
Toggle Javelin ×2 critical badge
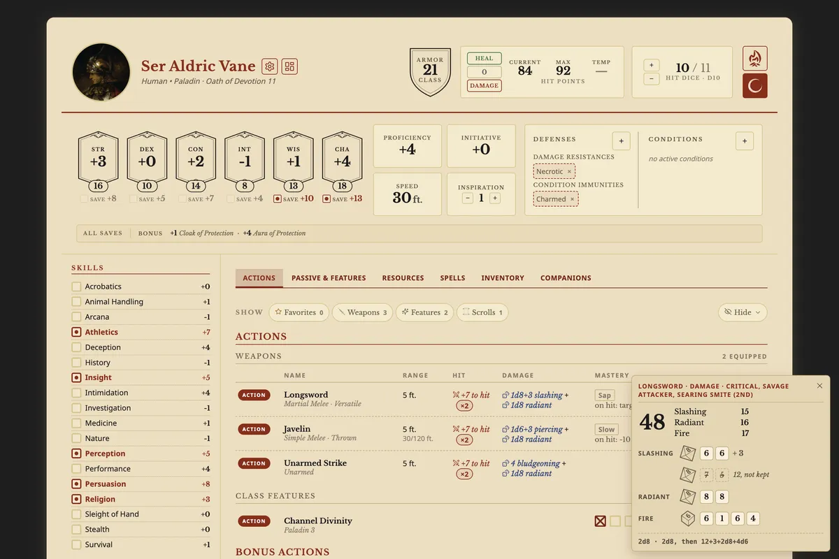coord(464,440)
